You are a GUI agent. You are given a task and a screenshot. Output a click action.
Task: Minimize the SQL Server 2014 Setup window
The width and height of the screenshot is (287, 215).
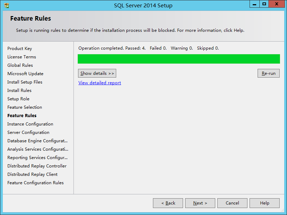tap(254, 4)
